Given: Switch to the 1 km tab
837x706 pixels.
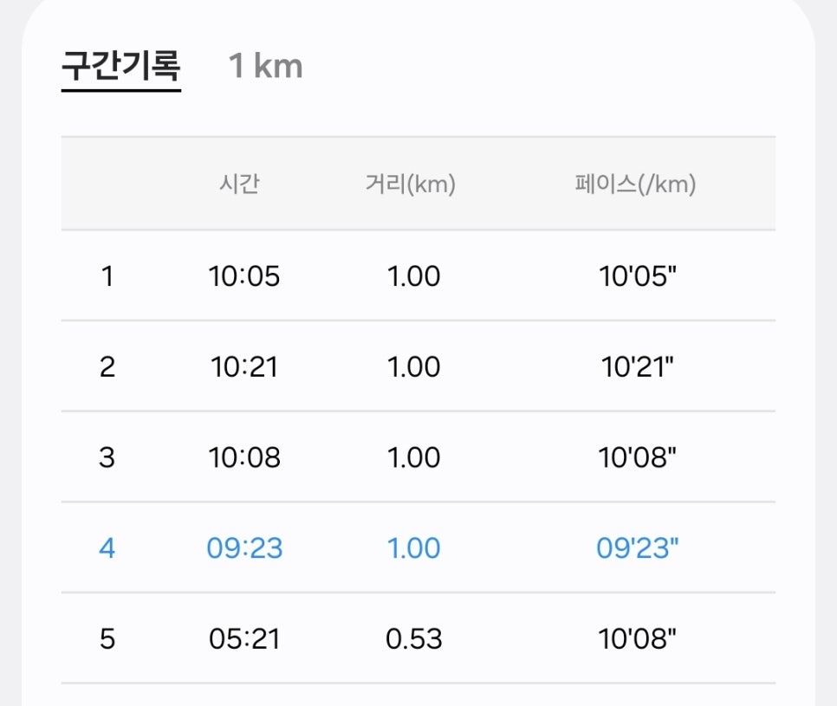Looking at the screenshot, I should coord(265,66).
